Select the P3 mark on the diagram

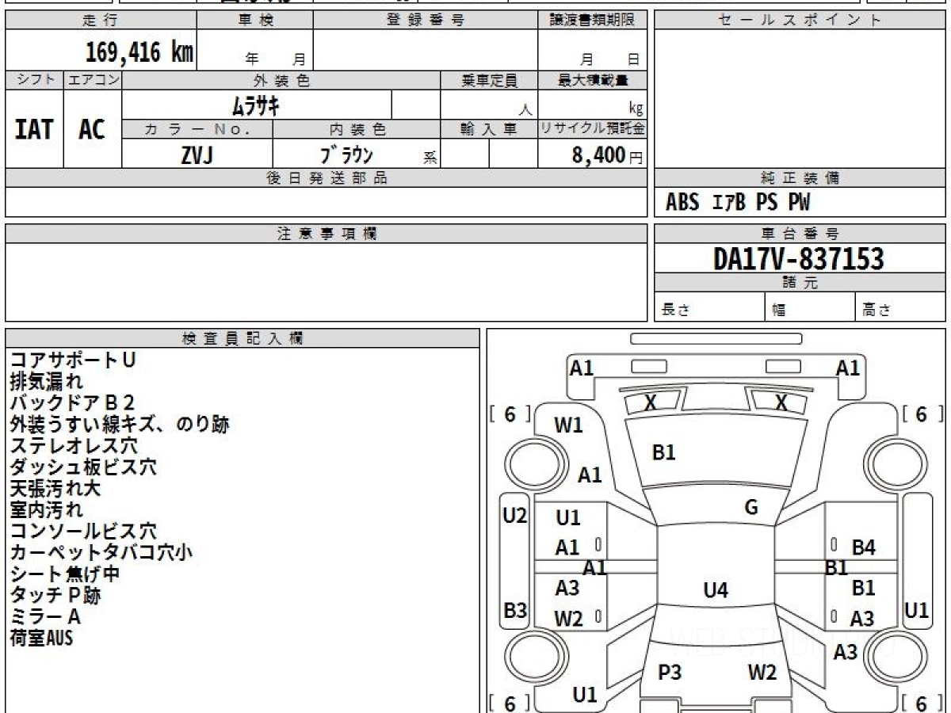point(670,673)
